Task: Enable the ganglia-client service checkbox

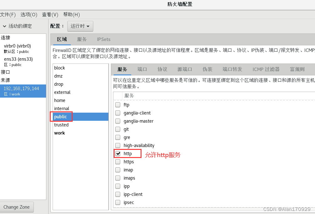Action: click(x=118, y=113)
